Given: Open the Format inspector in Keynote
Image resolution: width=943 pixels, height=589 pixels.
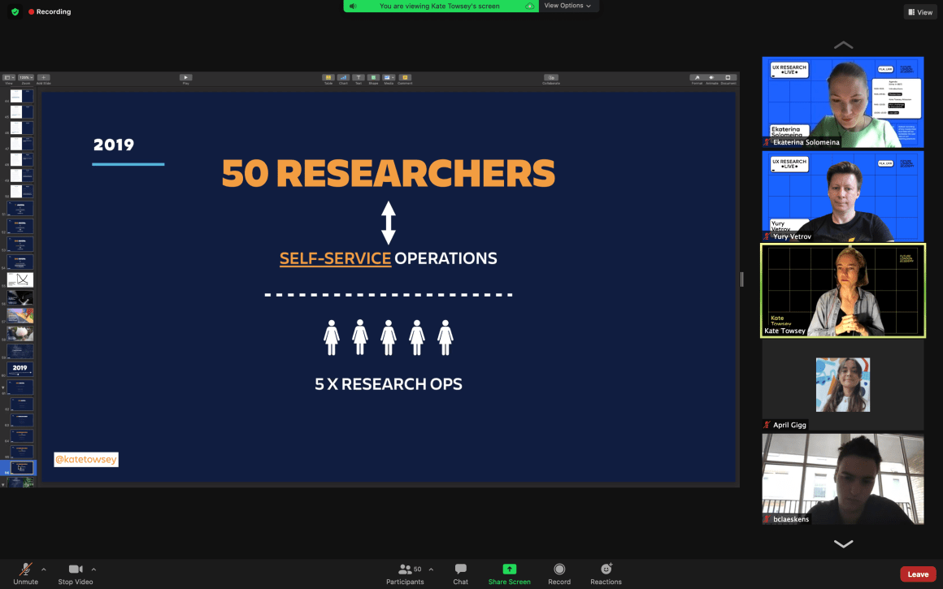Looking at the screenshot, I should (697, 77).
